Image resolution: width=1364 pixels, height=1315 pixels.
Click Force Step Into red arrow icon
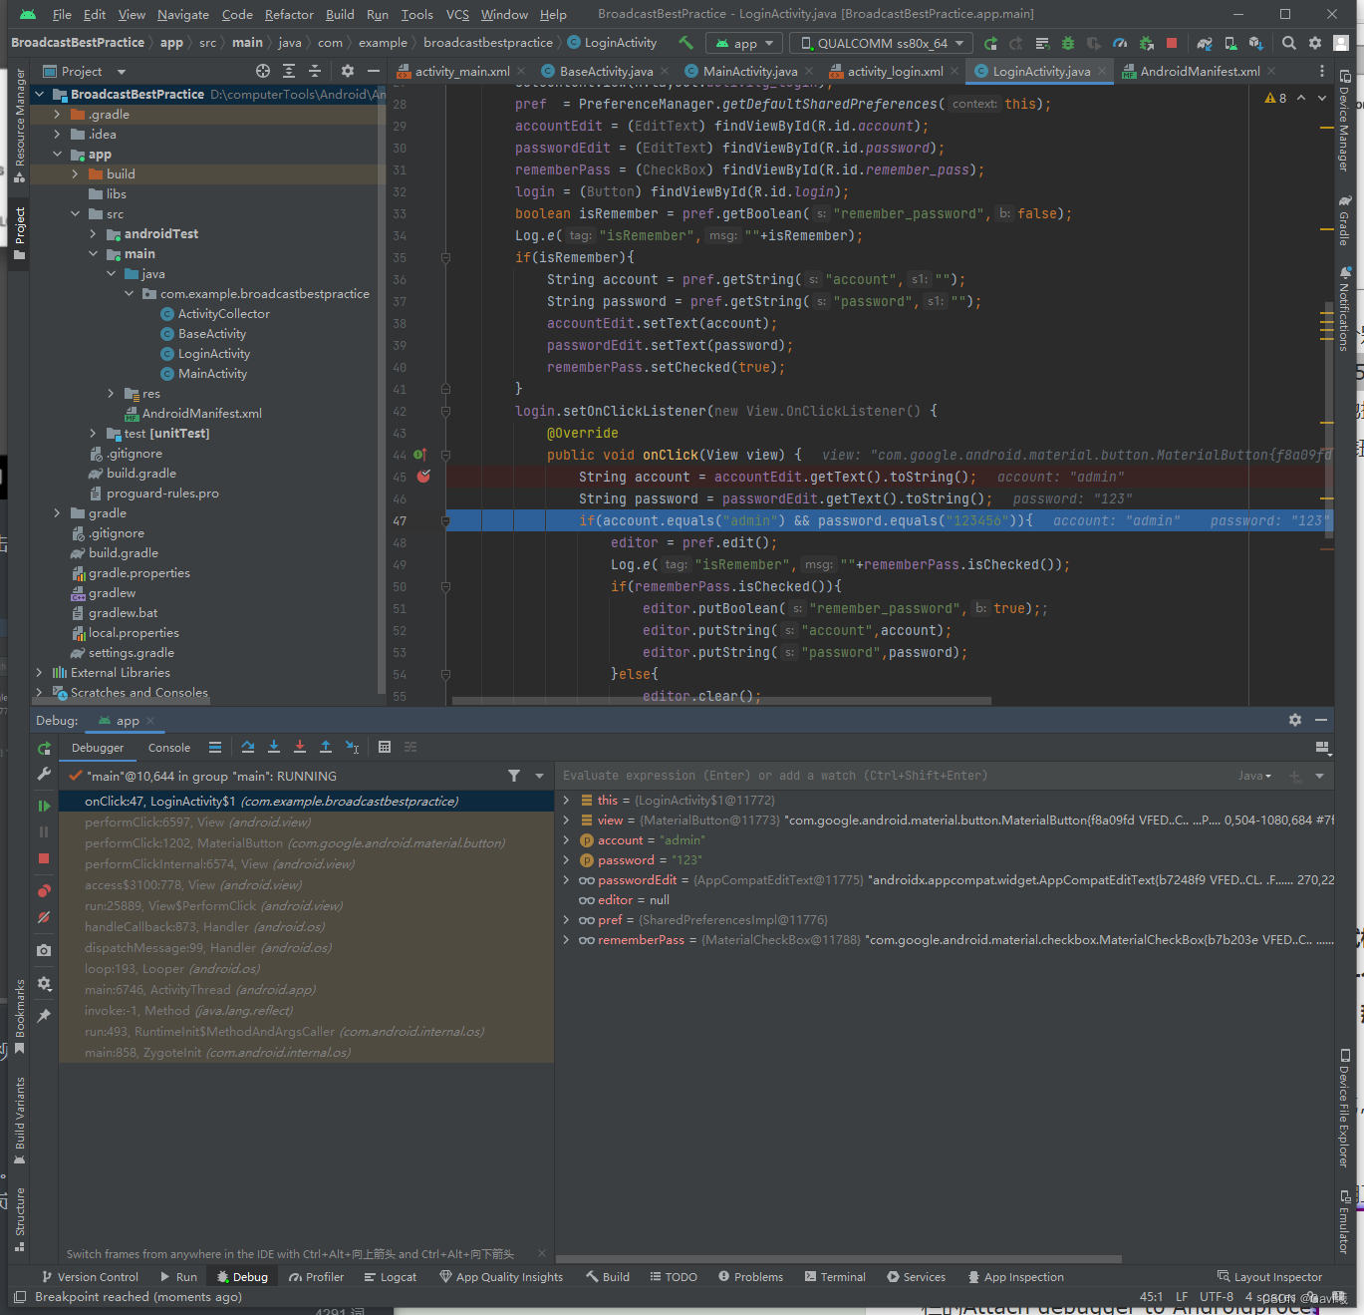point(300,747)
